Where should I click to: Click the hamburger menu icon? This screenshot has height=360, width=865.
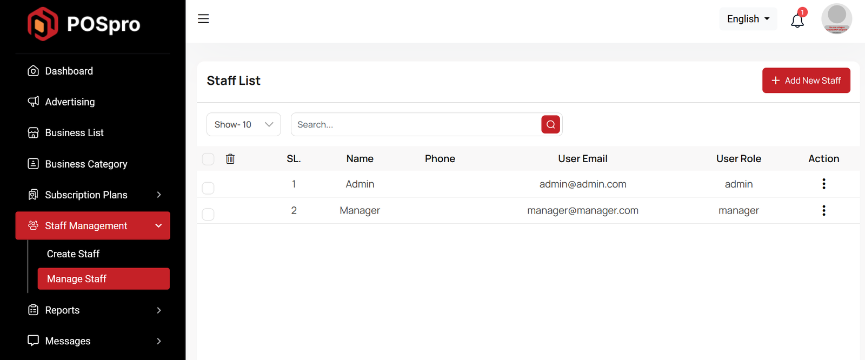[x=203, y=19]
